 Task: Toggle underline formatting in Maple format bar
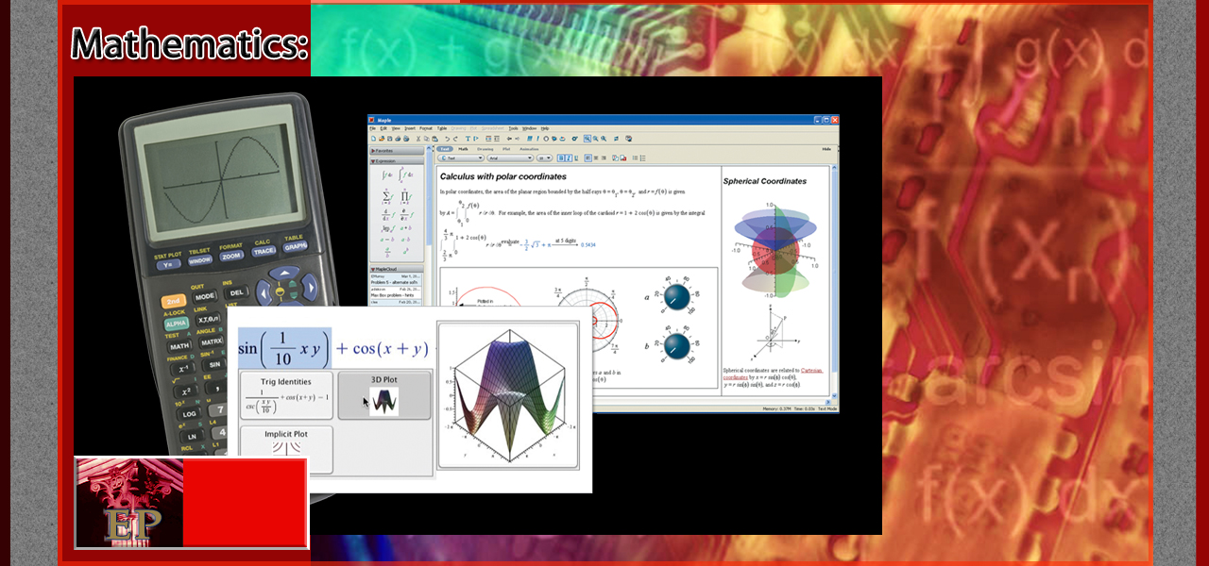(x=576, y=158)
